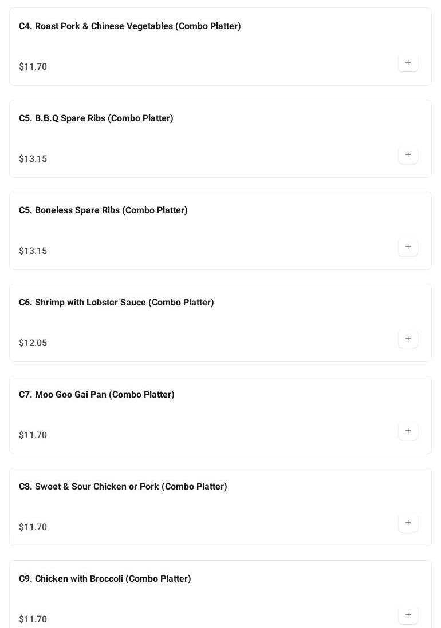The image size is (441, 628).
Task: Click the $11.70 price under Moo Goo Gai Pan
Action: (x=33, y=435)
